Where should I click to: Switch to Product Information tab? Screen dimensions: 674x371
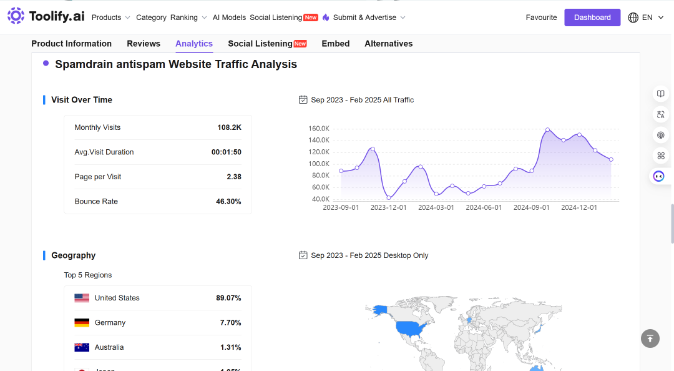tap(71, 44)
